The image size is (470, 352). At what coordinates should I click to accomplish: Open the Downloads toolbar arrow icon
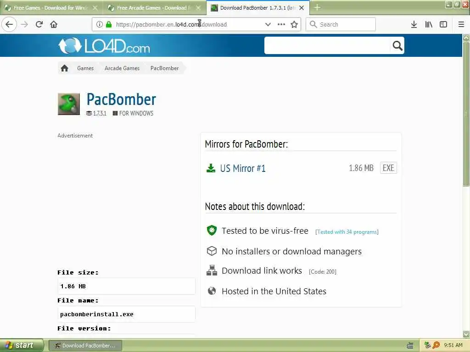[414, 24]
